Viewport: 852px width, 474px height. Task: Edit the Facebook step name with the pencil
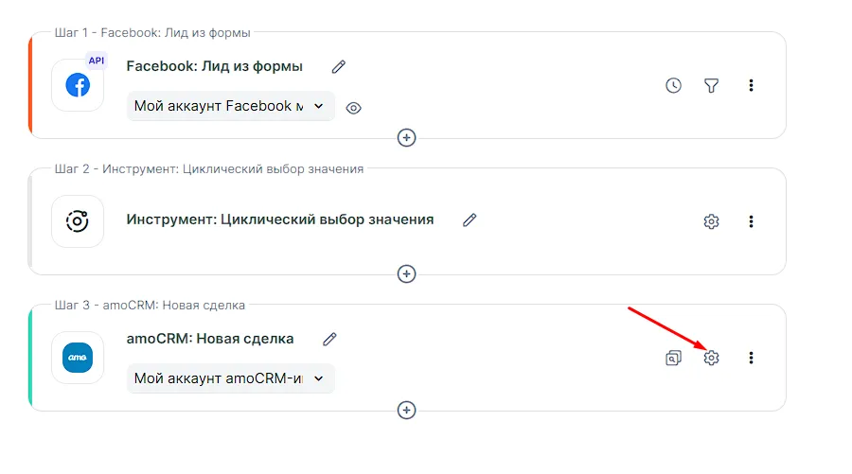pos(339,66)
